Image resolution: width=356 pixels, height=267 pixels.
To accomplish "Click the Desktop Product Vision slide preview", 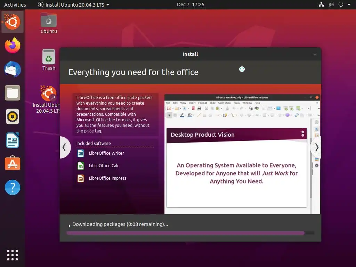I will [x=236, y=168].
